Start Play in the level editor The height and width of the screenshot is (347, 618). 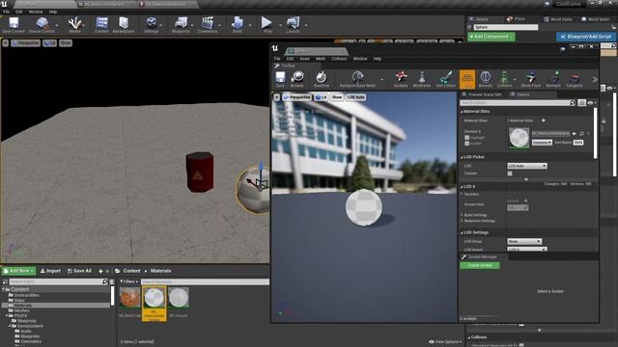[x=267, y=25]
